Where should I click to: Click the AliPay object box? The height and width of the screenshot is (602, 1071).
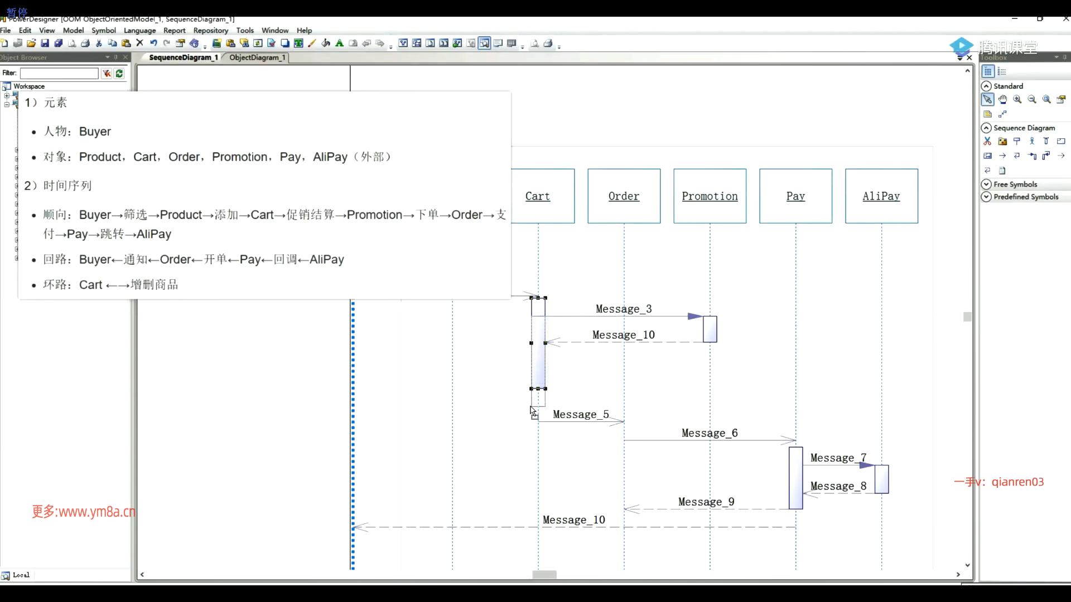point(881,196)
